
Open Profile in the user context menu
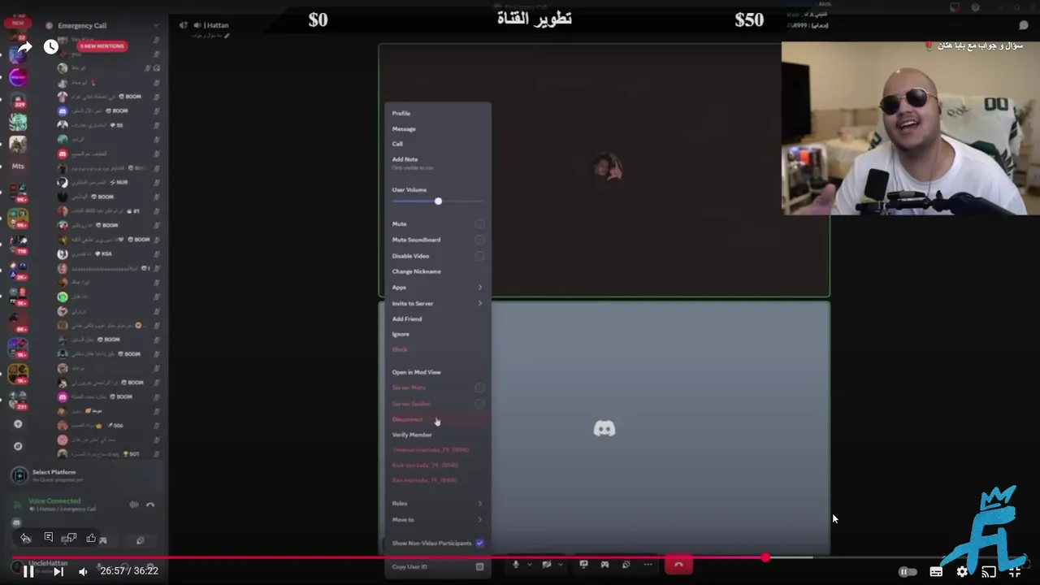(x=437, y=113)
